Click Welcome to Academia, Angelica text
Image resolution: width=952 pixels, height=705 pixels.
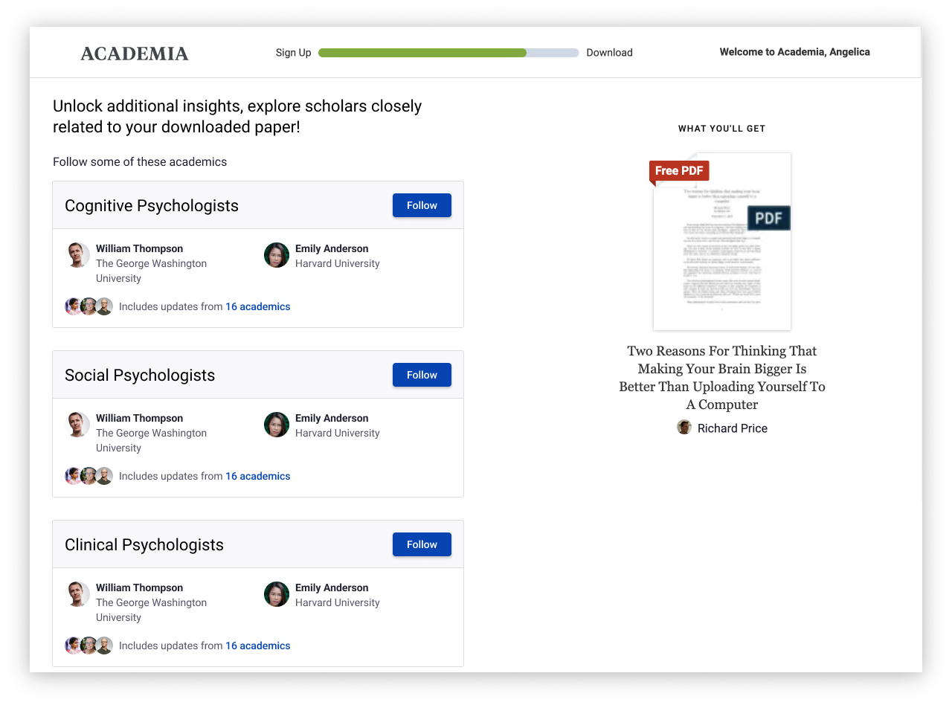pyautogui.click(x=795, y=52)
